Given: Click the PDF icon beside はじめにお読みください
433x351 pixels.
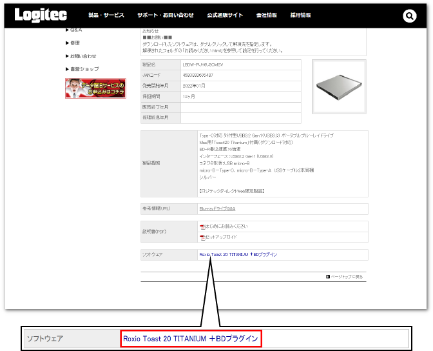Looking at the screenshot, I should pos(202,227).
